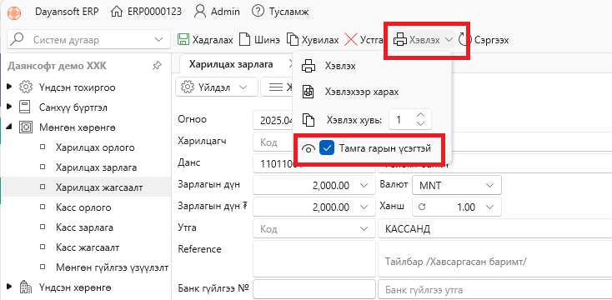The width and height of the screenshot is (612, 300).
Task: Increase the print copies count
Action: [420, 115]
